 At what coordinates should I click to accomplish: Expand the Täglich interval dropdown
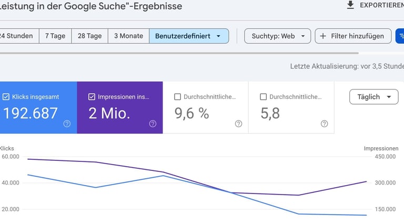[373, 97]
